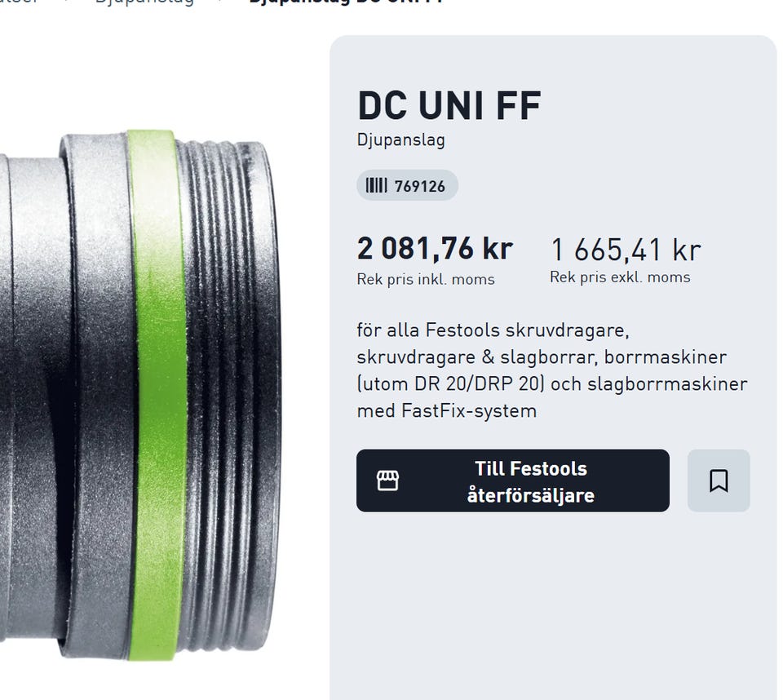Select the 2 081,76 kr price

click(x=435, y=248)
